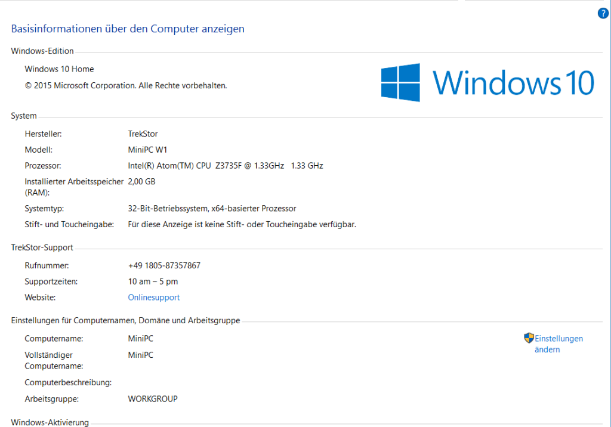This screenshot has height=427, width=611.
Task: Select the text Windows 10 Home
Action: coord(59,69)
